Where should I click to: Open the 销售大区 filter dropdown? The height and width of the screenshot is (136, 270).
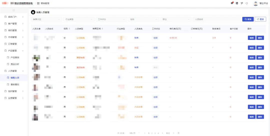[x=46, y=19]
